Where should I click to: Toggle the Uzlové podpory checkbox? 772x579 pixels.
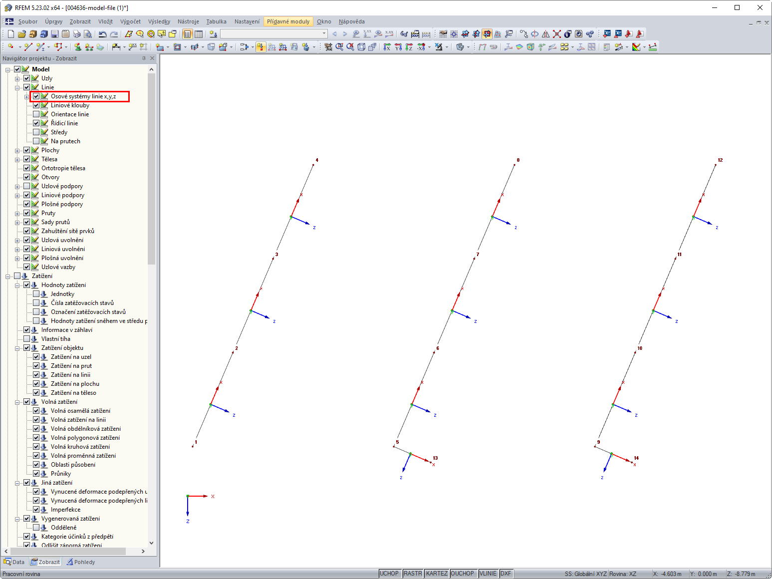[x=26, y=186]
